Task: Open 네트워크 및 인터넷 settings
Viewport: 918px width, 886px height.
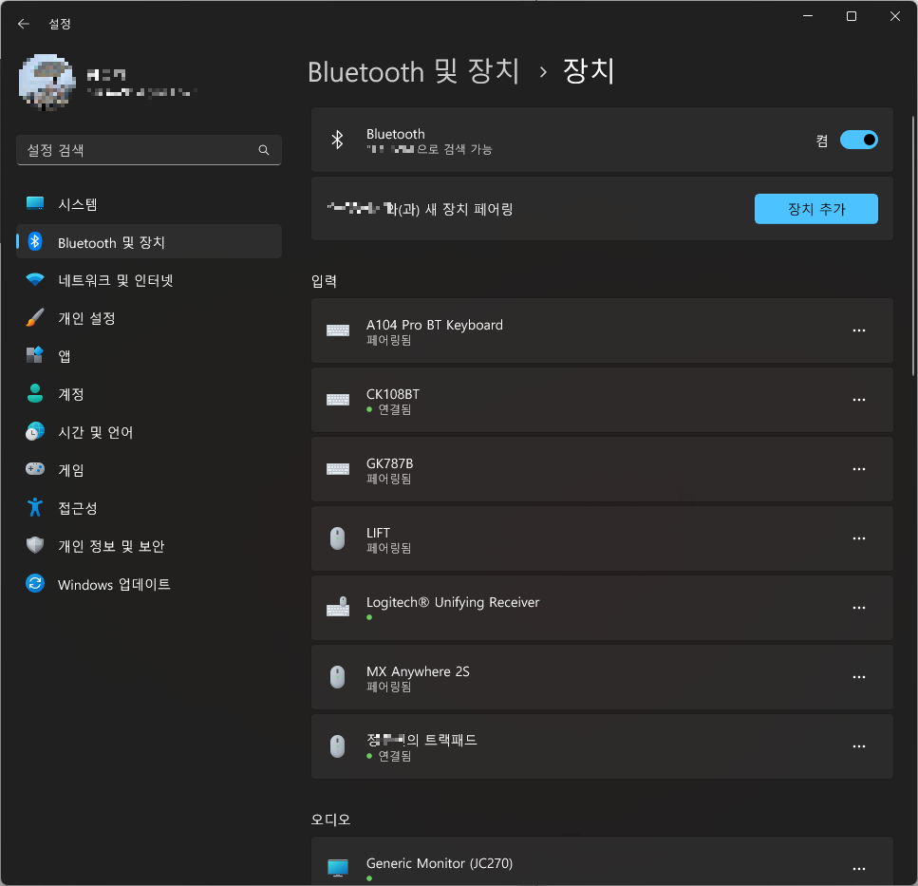Action: tap(149, 280)
